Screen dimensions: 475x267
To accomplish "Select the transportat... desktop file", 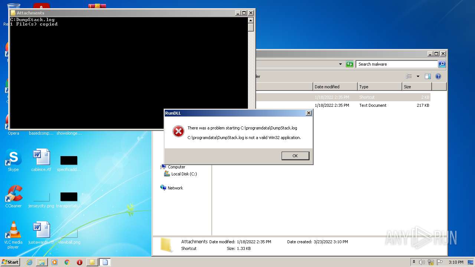I will point(69,200).
